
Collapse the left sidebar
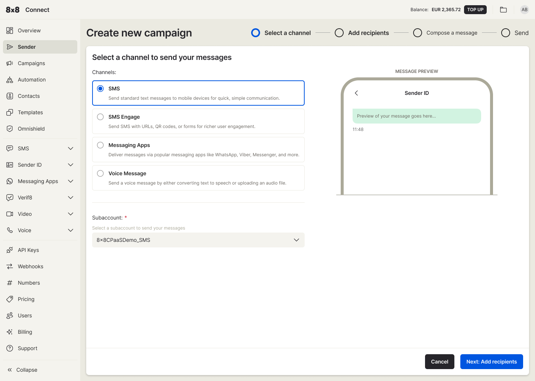pos(26,370)
